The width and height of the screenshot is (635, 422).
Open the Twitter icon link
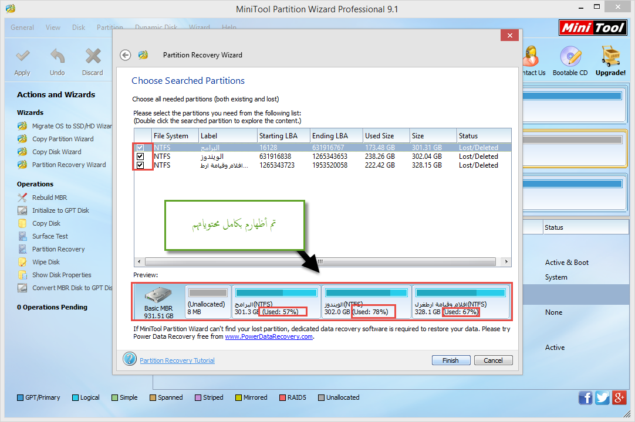coord(602,398)
